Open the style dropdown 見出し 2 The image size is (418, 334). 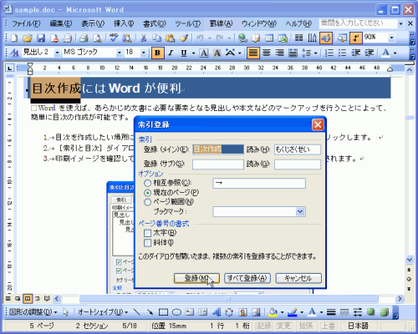point(57,53)
